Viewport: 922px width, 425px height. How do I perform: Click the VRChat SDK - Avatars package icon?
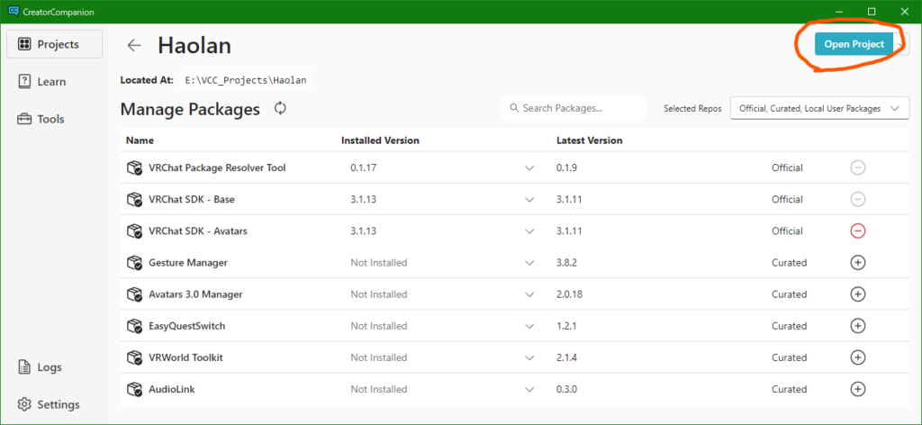pyautogui.click(x=135, y=231)
